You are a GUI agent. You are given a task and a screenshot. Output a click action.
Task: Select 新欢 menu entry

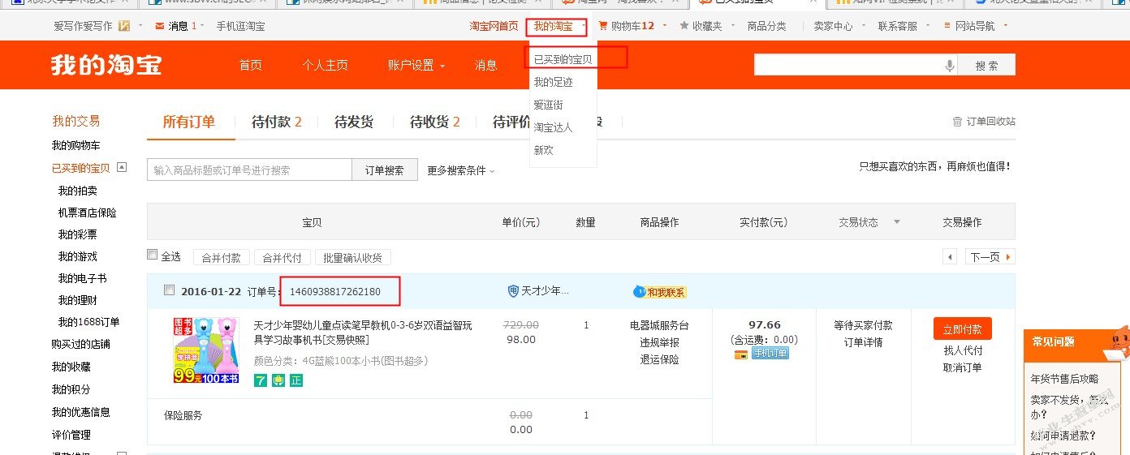(543, 150)
